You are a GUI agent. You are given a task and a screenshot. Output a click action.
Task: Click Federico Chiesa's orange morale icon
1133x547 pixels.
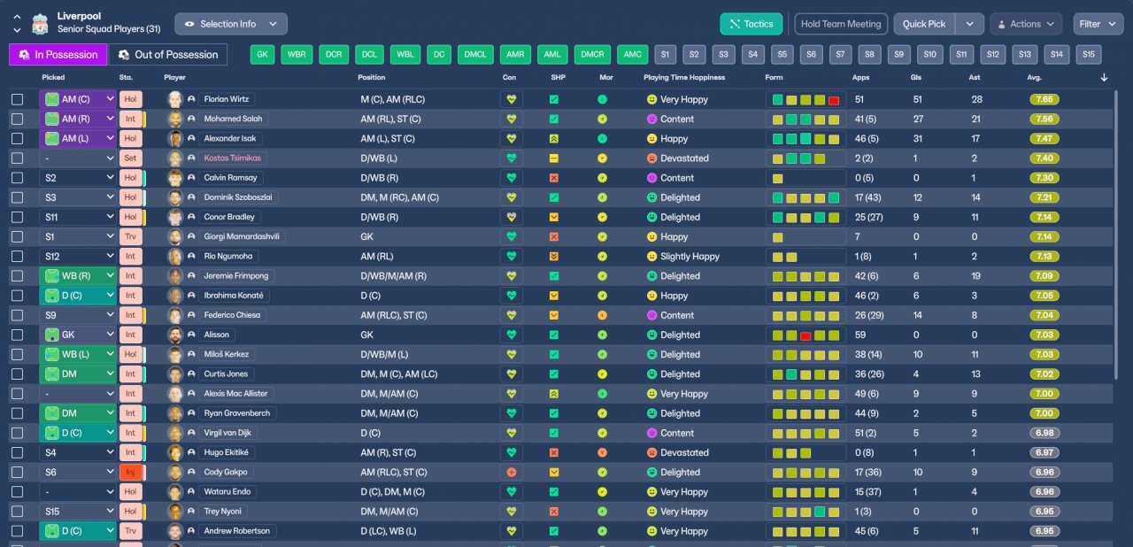602,315
